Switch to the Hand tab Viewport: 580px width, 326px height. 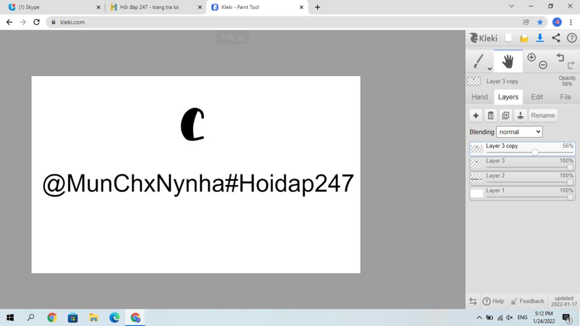(x=479, y=97)
